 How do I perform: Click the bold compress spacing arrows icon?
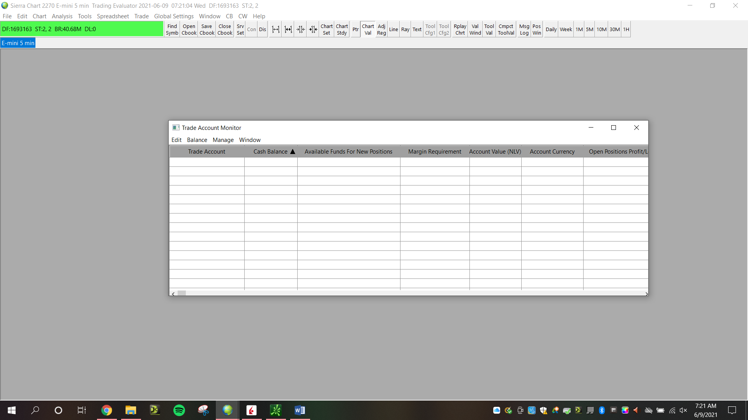pos(313,30)
